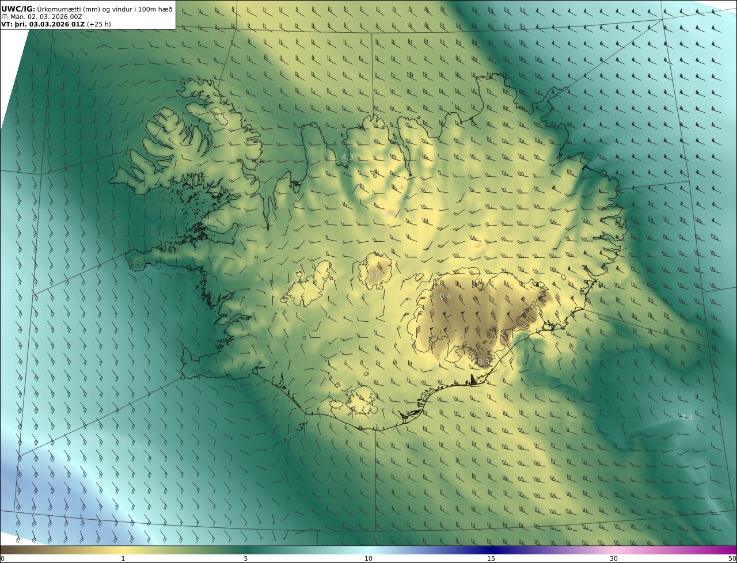Click the '30' tick on the color scale
The image size is (737, 563).
[614, 558]
